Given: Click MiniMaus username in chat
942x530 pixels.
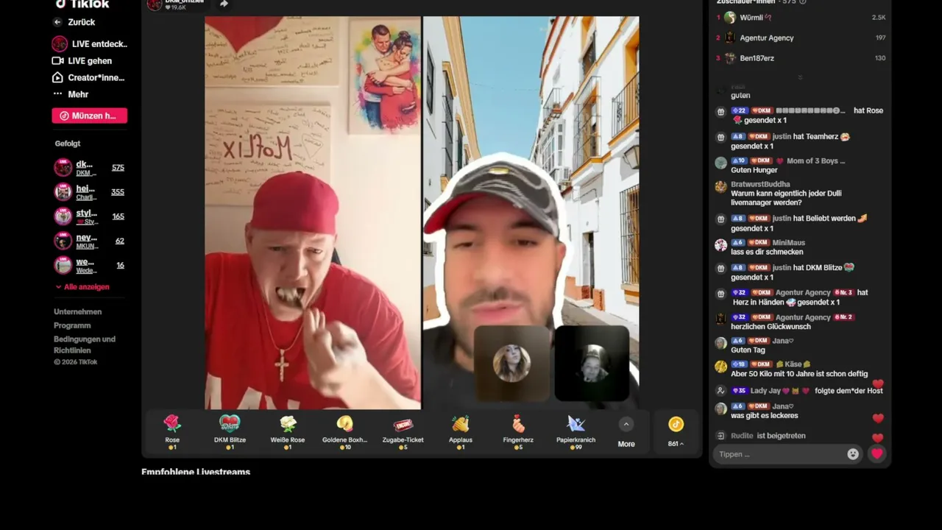Looking at the screenshot, I should (789, 242).
